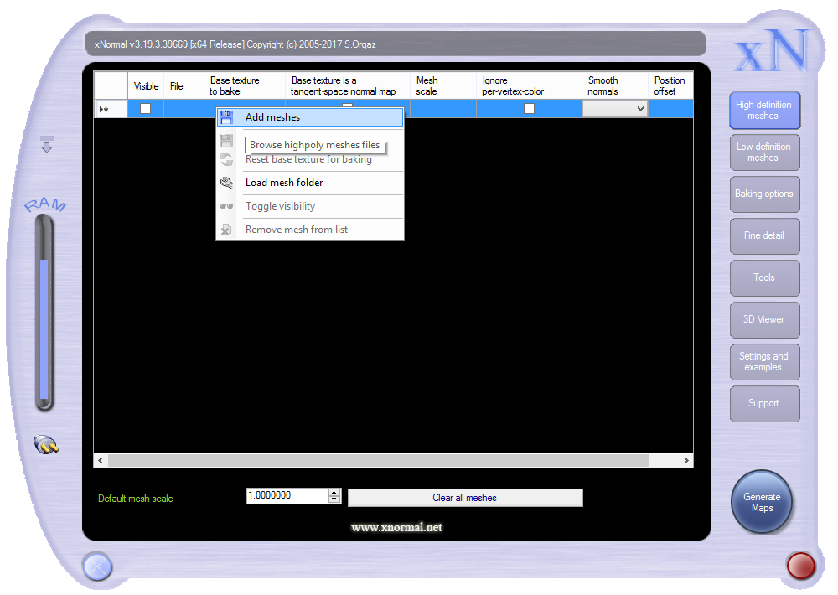
Task: Click the minimize-to-tray arrow icon above RAM
Action: coord(47,145)
